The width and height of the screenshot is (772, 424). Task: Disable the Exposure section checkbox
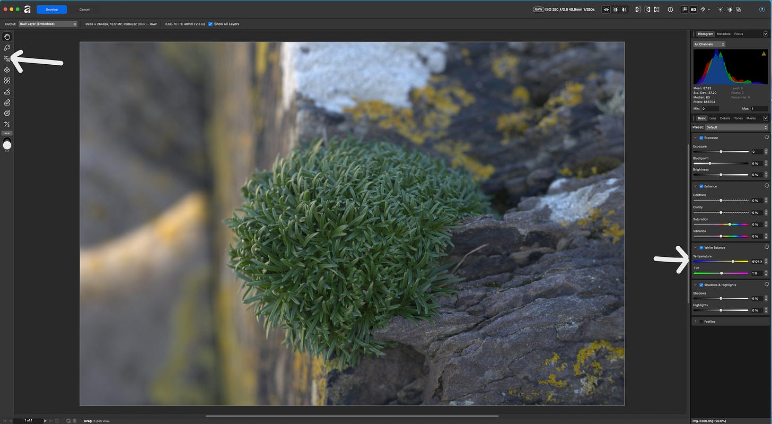tap(701, 138)
